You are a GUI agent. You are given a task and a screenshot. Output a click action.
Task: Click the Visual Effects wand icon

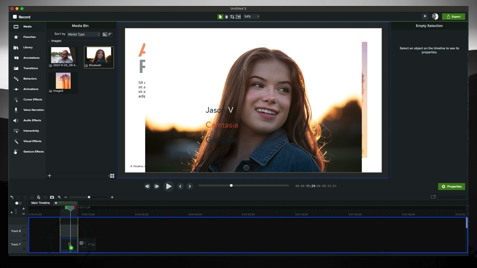click(16, 141)
